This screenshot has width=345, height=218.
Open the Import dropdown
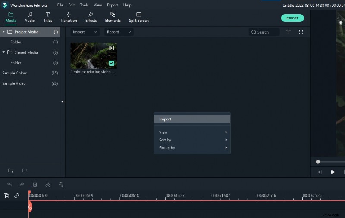85,32
